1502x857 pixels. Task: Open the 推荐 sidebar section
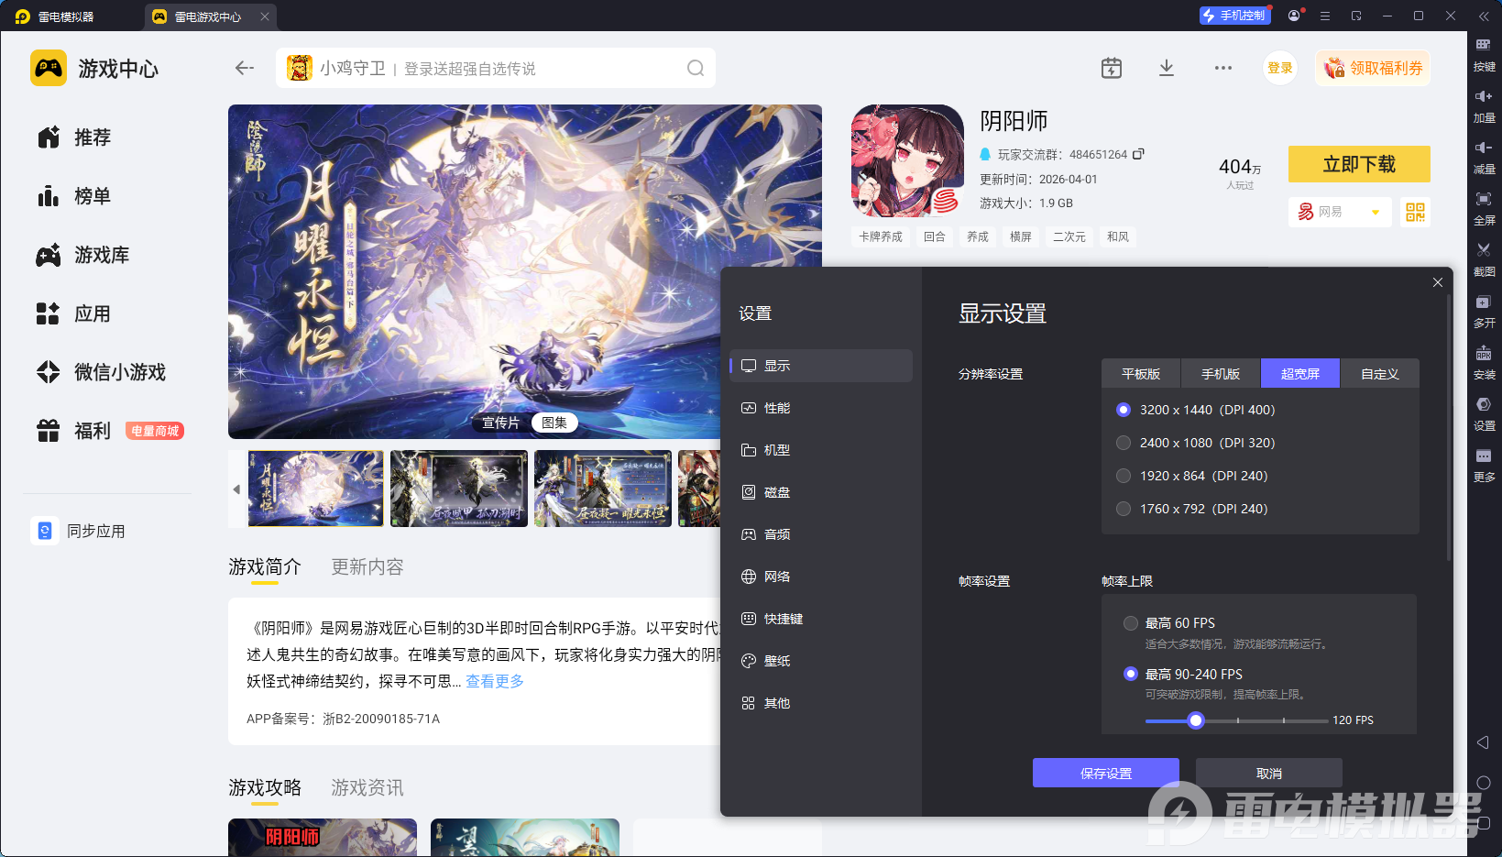pyautogui.click(x=74, y=137)
